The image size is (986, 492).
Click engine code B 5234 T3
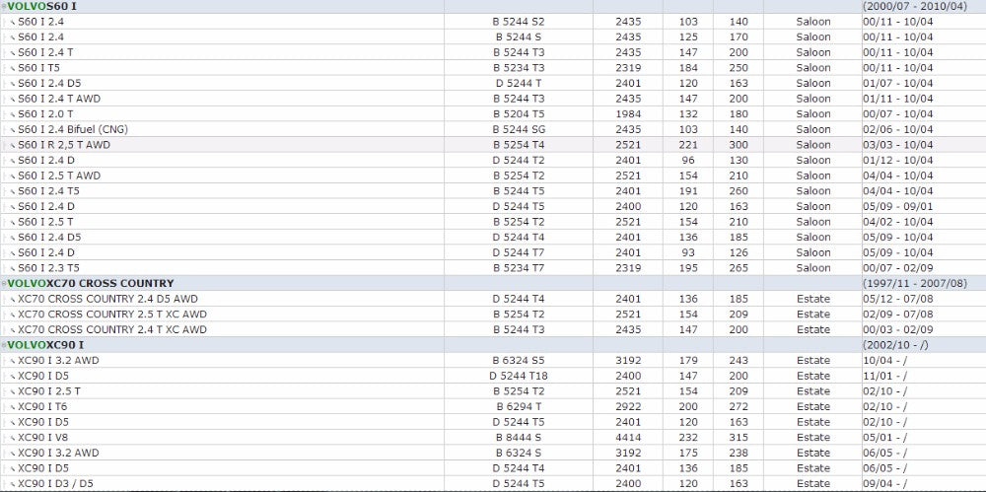coord(519,68)
